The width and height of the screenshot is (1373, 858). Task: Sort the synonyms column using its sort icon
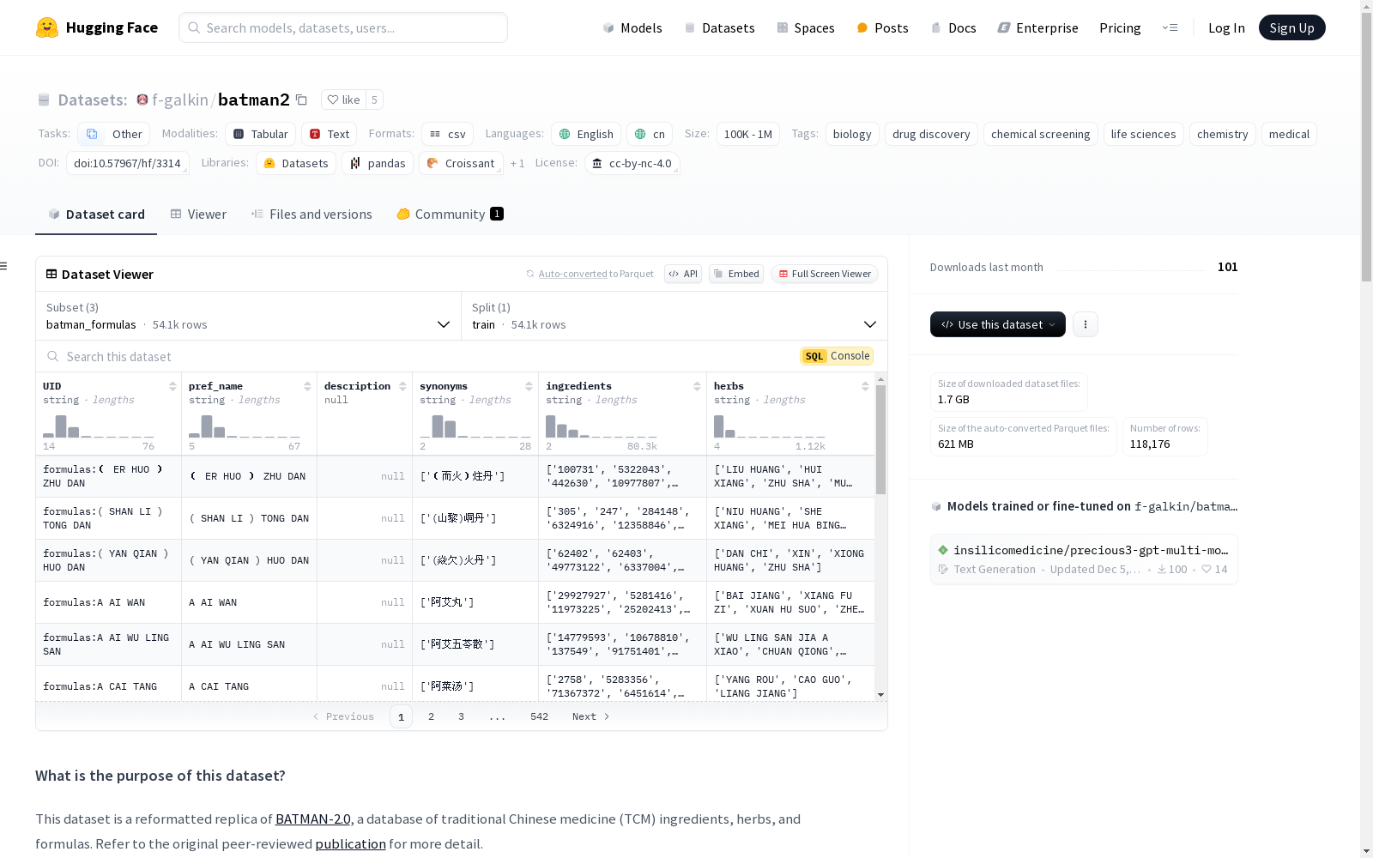click(x=529, y=386)
